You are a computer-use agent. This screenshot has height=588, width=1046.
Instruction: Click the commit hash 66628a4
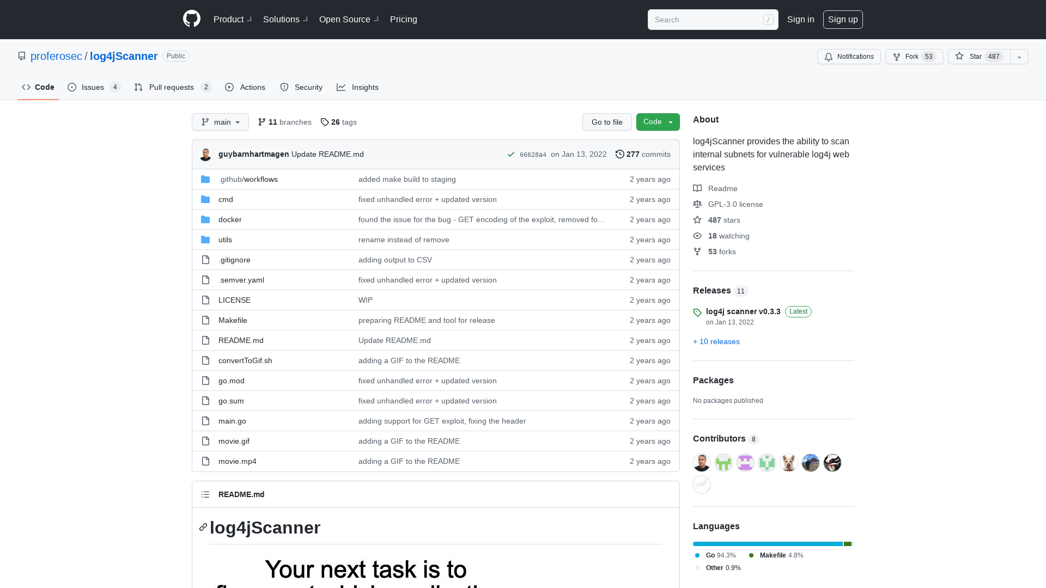pos(533,155)
